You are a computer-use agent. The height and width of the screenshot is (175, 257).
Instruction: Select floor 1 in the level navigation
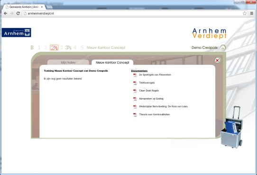click(x=39, y=47)
